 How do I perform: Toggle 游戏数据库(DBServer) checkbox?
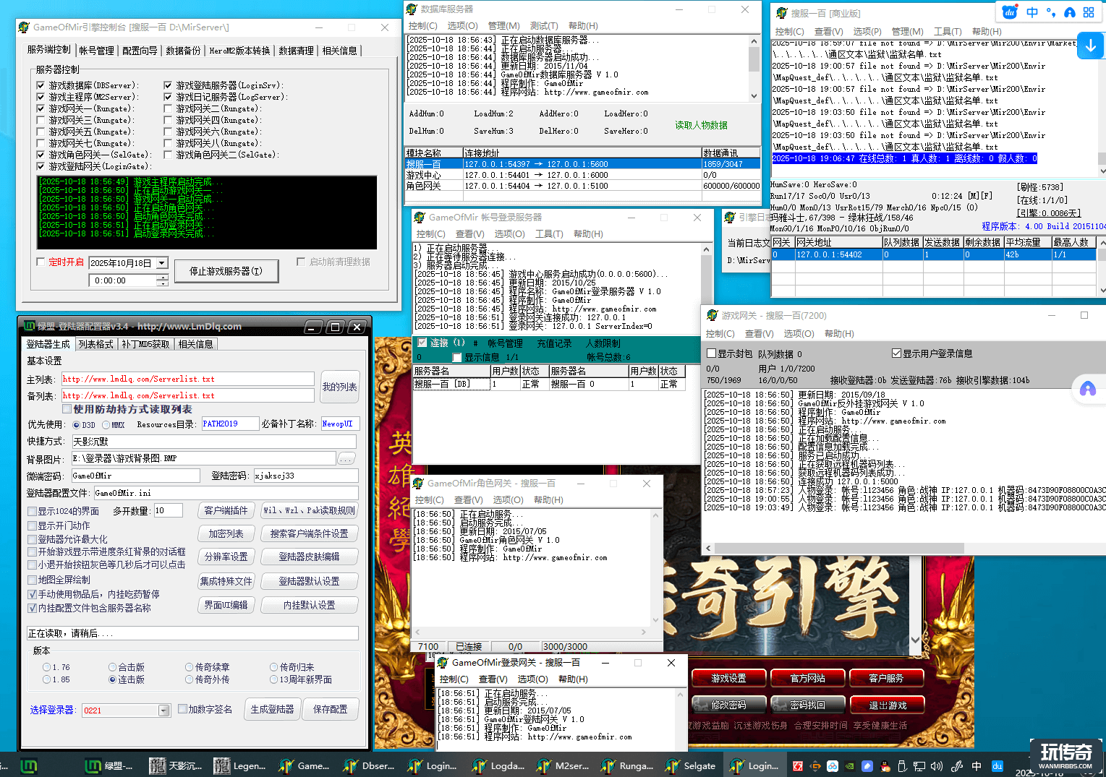41,85
